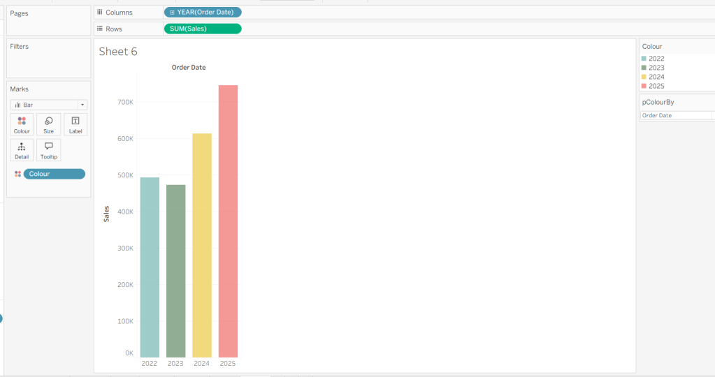Click the Filters shelf area
This screenshot has width=715, height=377.
[48, 63]
